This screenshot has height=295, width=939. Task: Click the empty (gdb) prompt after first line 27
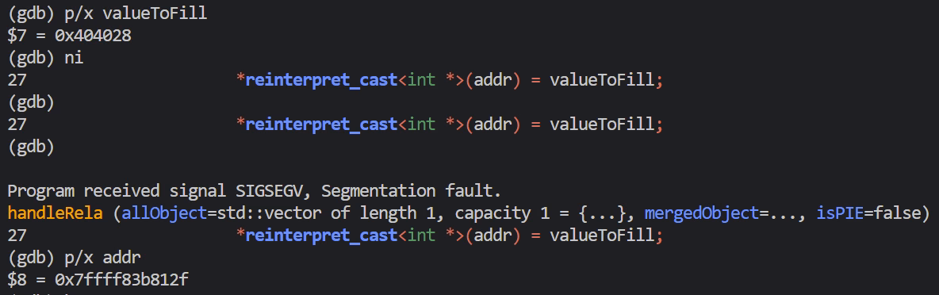coord(31,103)
